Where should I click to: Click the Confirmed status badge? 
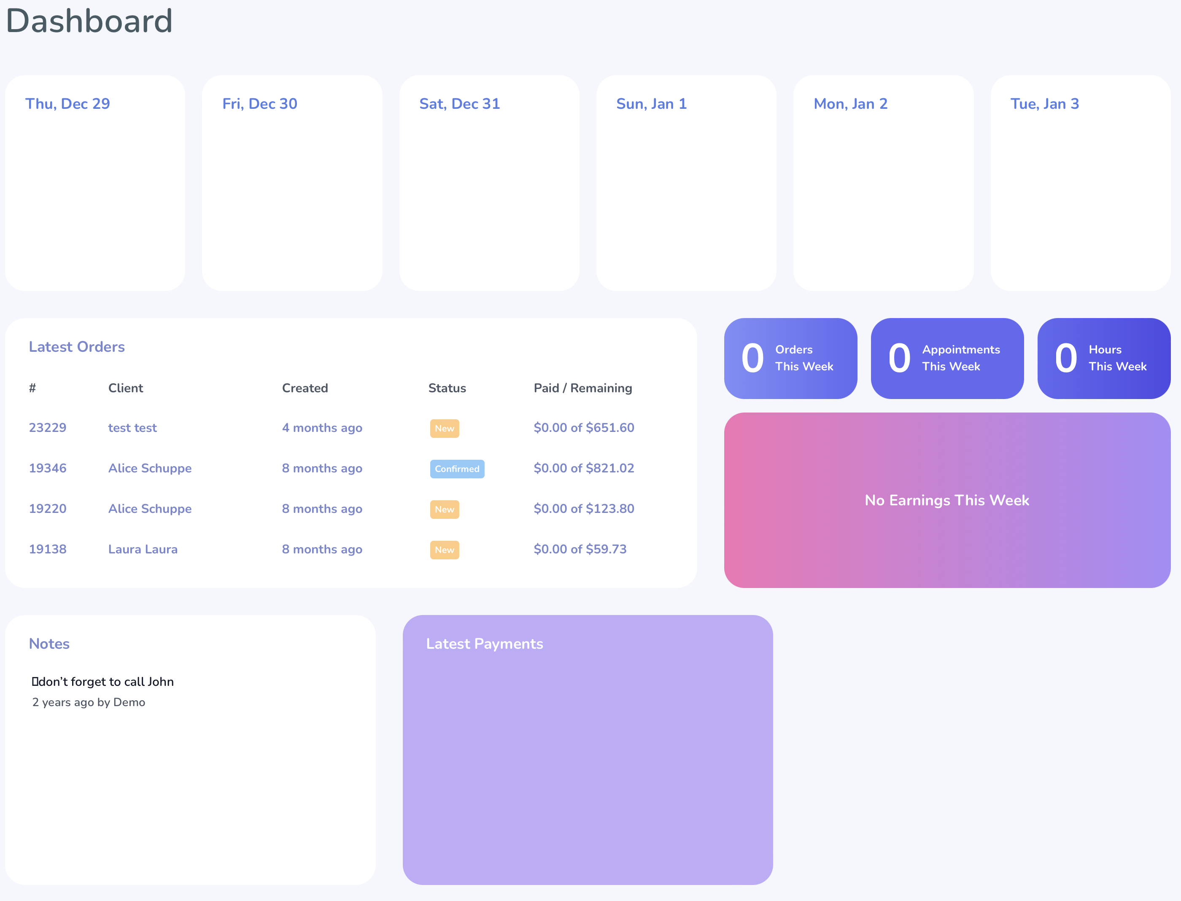click(457, 469)
